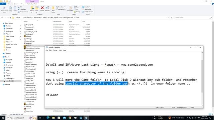Select the steam_api.dll file
Image resolution: width=214 pixels, height=120 pixels.
tap(30, 83)
